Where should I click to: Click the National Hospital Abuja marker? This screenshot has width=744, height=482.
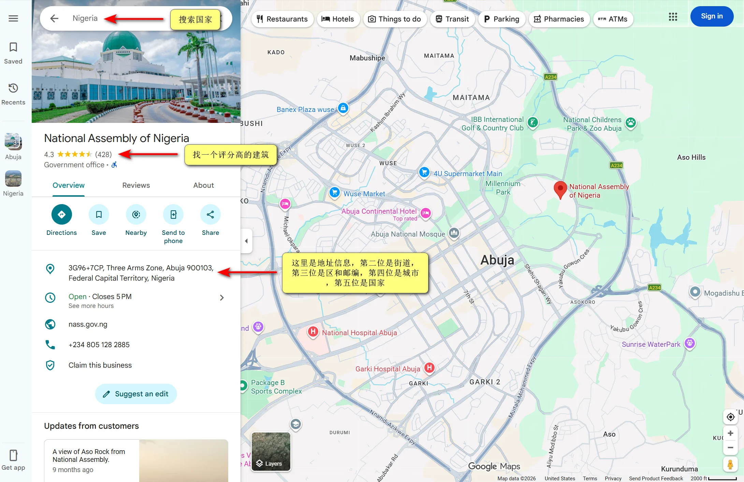313,332
